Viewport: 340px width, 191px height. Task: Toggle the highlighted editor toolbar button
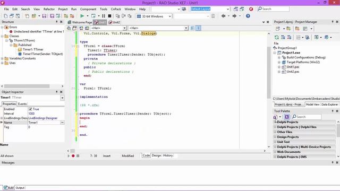point(198,28)
